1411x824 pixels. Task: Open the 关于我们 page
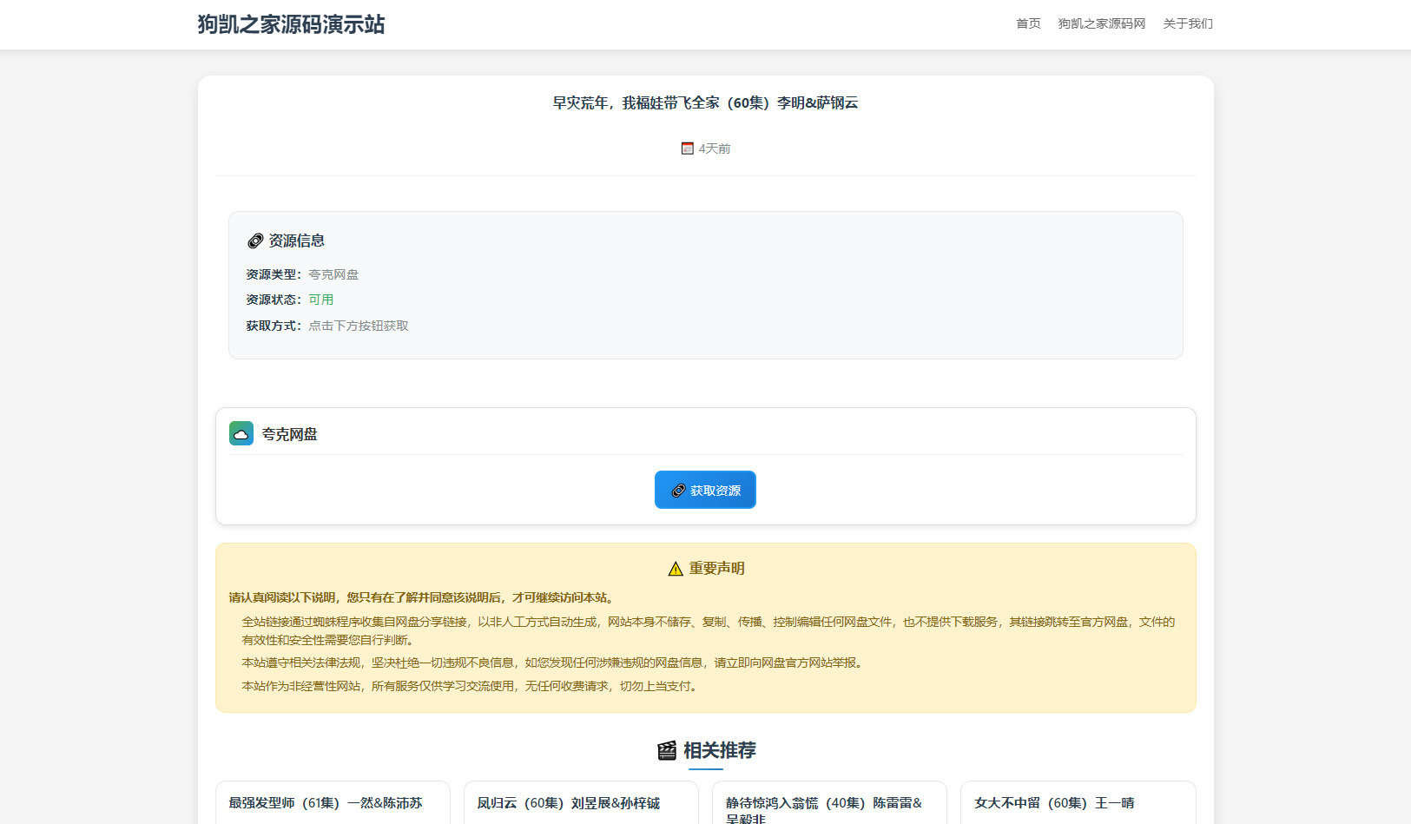[x=1188, y=23]
